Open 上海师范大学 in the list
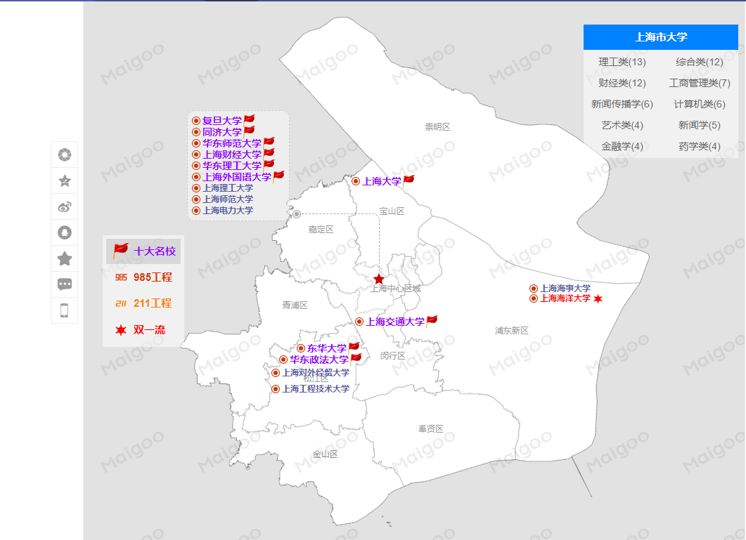The height and width of the screenshot is (540, 746). [x=228, y=199]
